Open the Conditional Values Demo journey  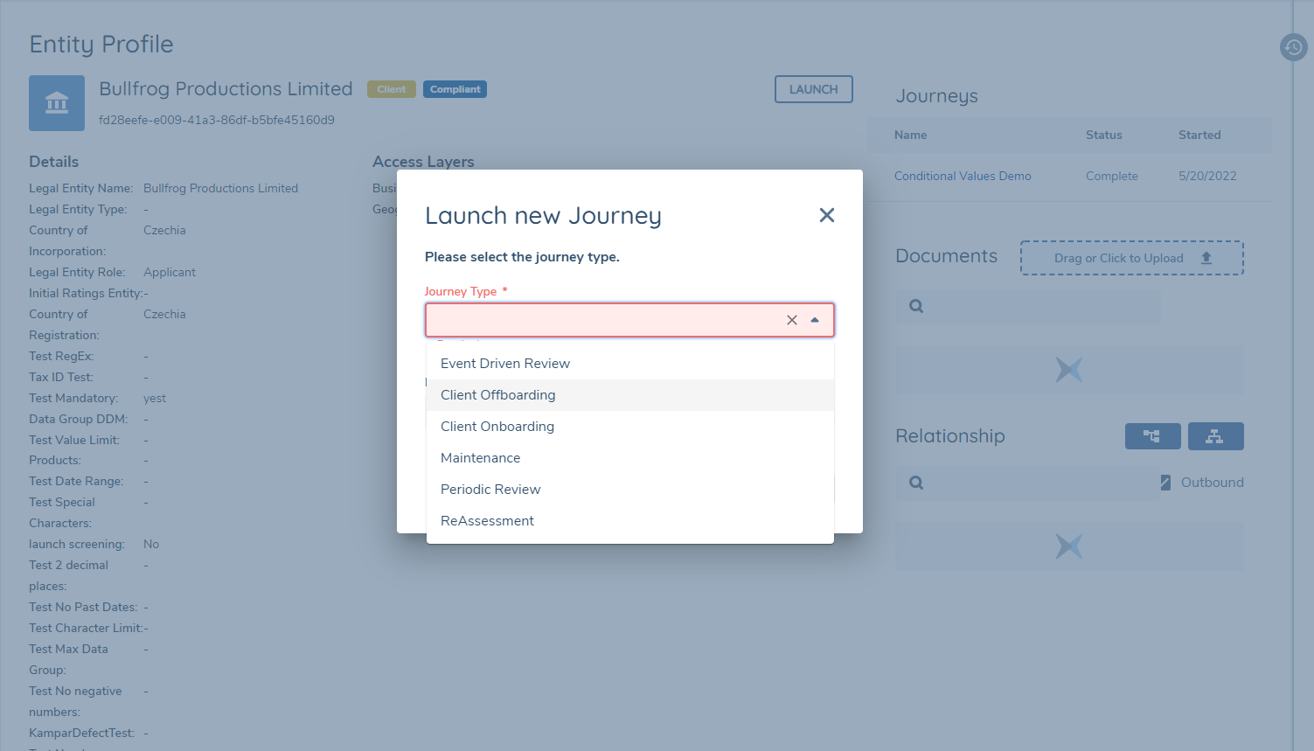(x=962, y=176)
